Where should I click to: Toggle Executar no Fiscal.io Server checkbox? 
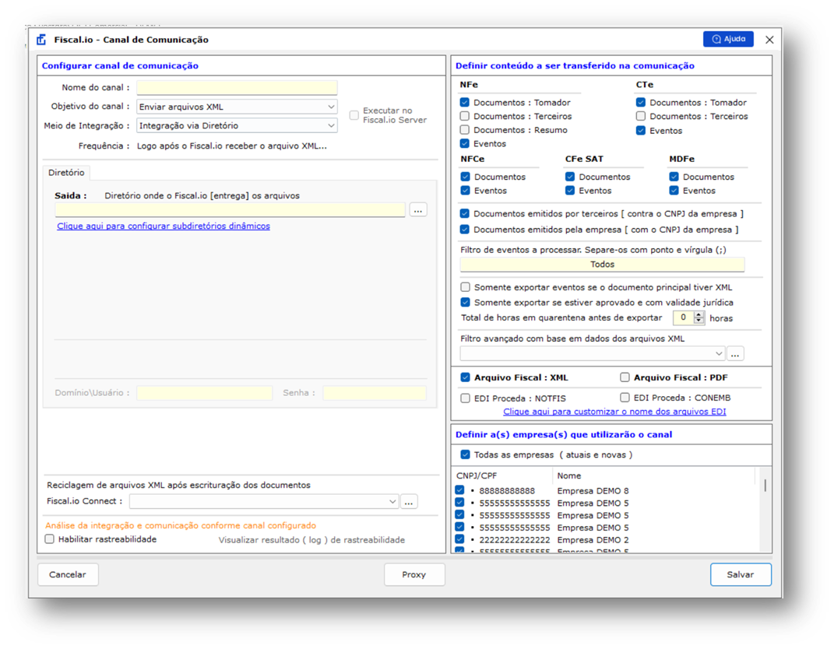354,115
